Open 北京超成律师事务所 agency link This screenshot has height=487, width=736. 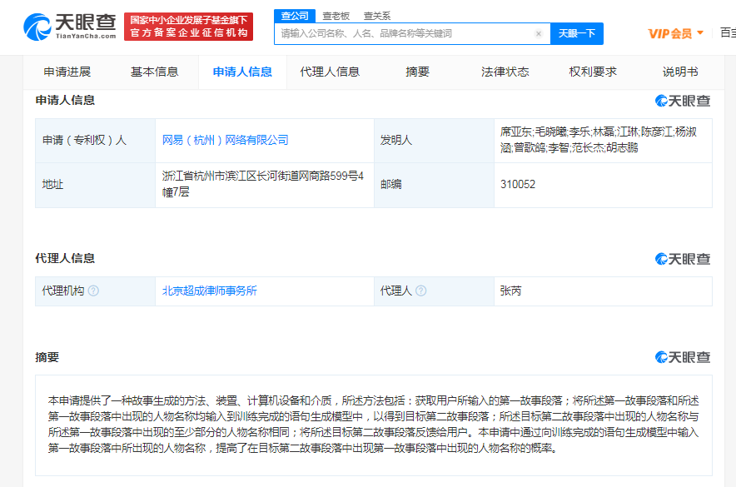[x=209, y=291]
